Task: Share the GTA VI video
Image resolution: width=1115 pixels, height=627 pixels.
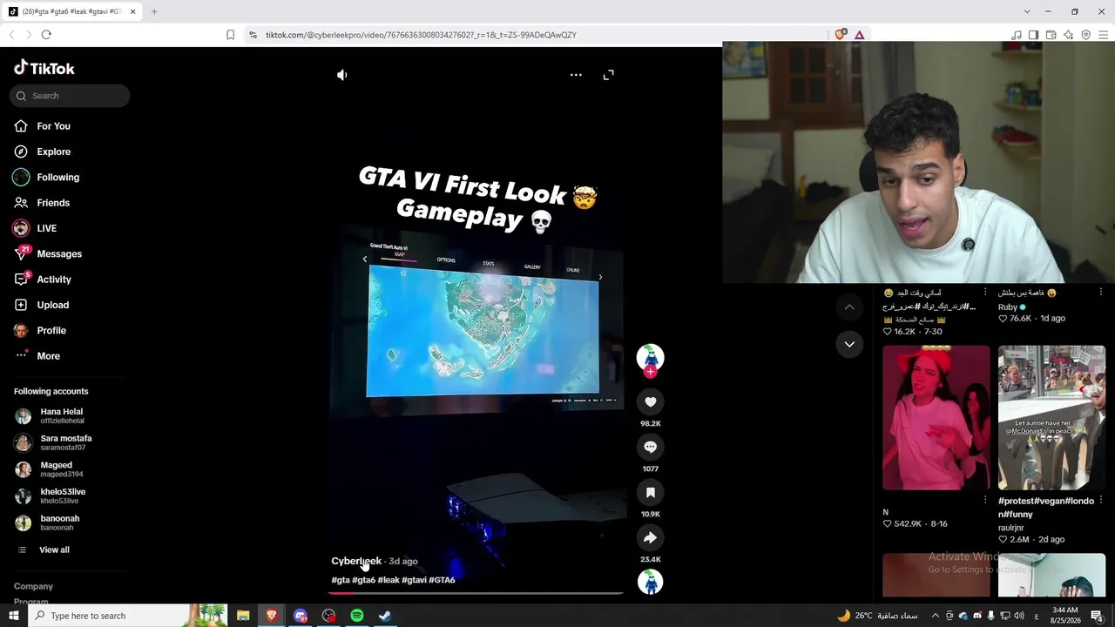Action: (650, 537)
